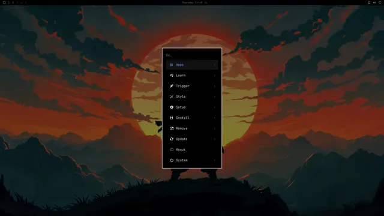384x216 pixels.
Task: Expand the Trigger submenu chevron
Action: (215, 86)
